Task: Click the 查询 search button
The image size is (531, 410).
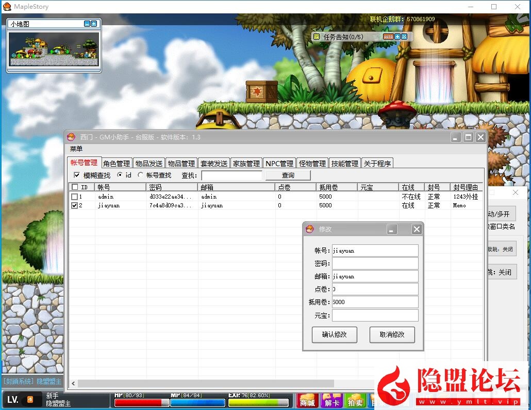Action: (288, 175)
